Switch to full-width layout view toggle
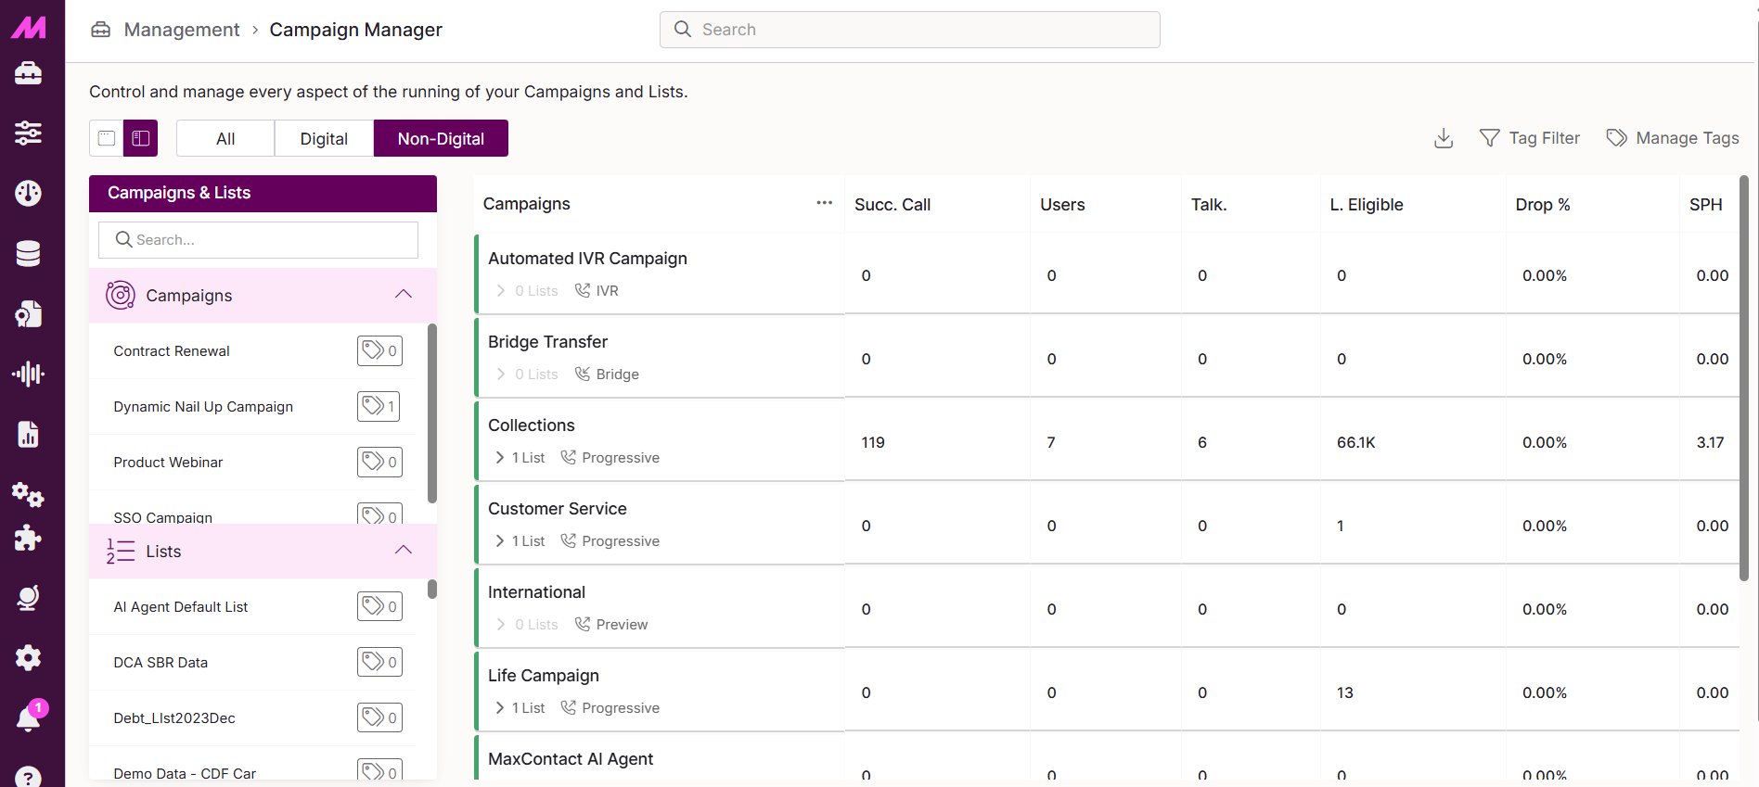1759x787 pixels. coord(107,138)
